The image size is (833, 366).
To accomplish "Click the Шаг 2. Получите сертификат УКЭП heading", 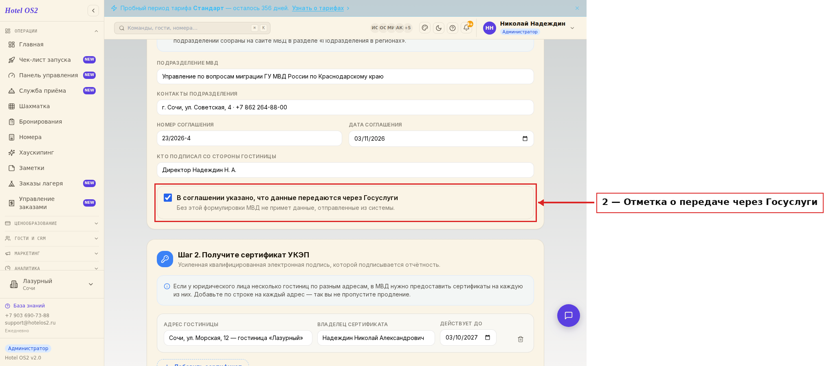I will pyautogui.click(x=244, y=255).
